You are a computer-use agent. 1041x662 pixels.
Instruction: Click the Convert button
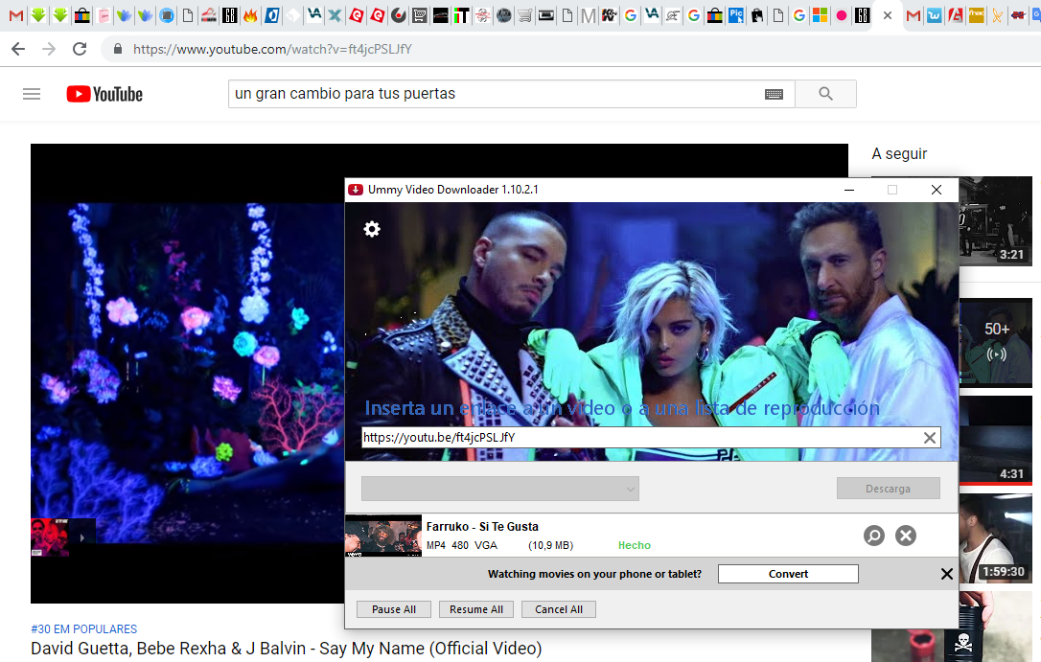coord(788,574)
